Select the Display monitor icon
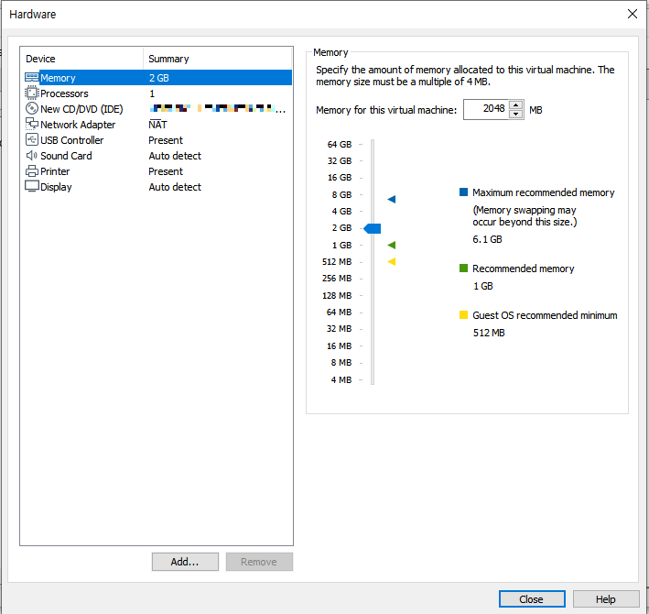The height and width of the screenshot is (614, 649). point(31,186)
